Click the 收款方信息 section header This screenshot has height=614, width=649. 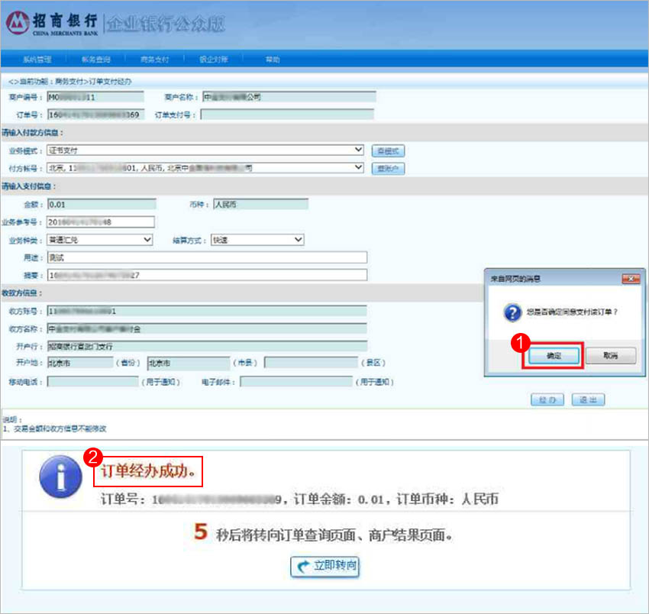[x=22, y=292]
